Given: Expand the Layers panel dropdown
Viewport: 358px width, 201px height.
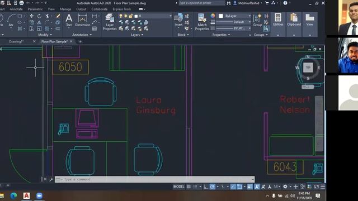Looking at the screenshot, I should 137,35.
